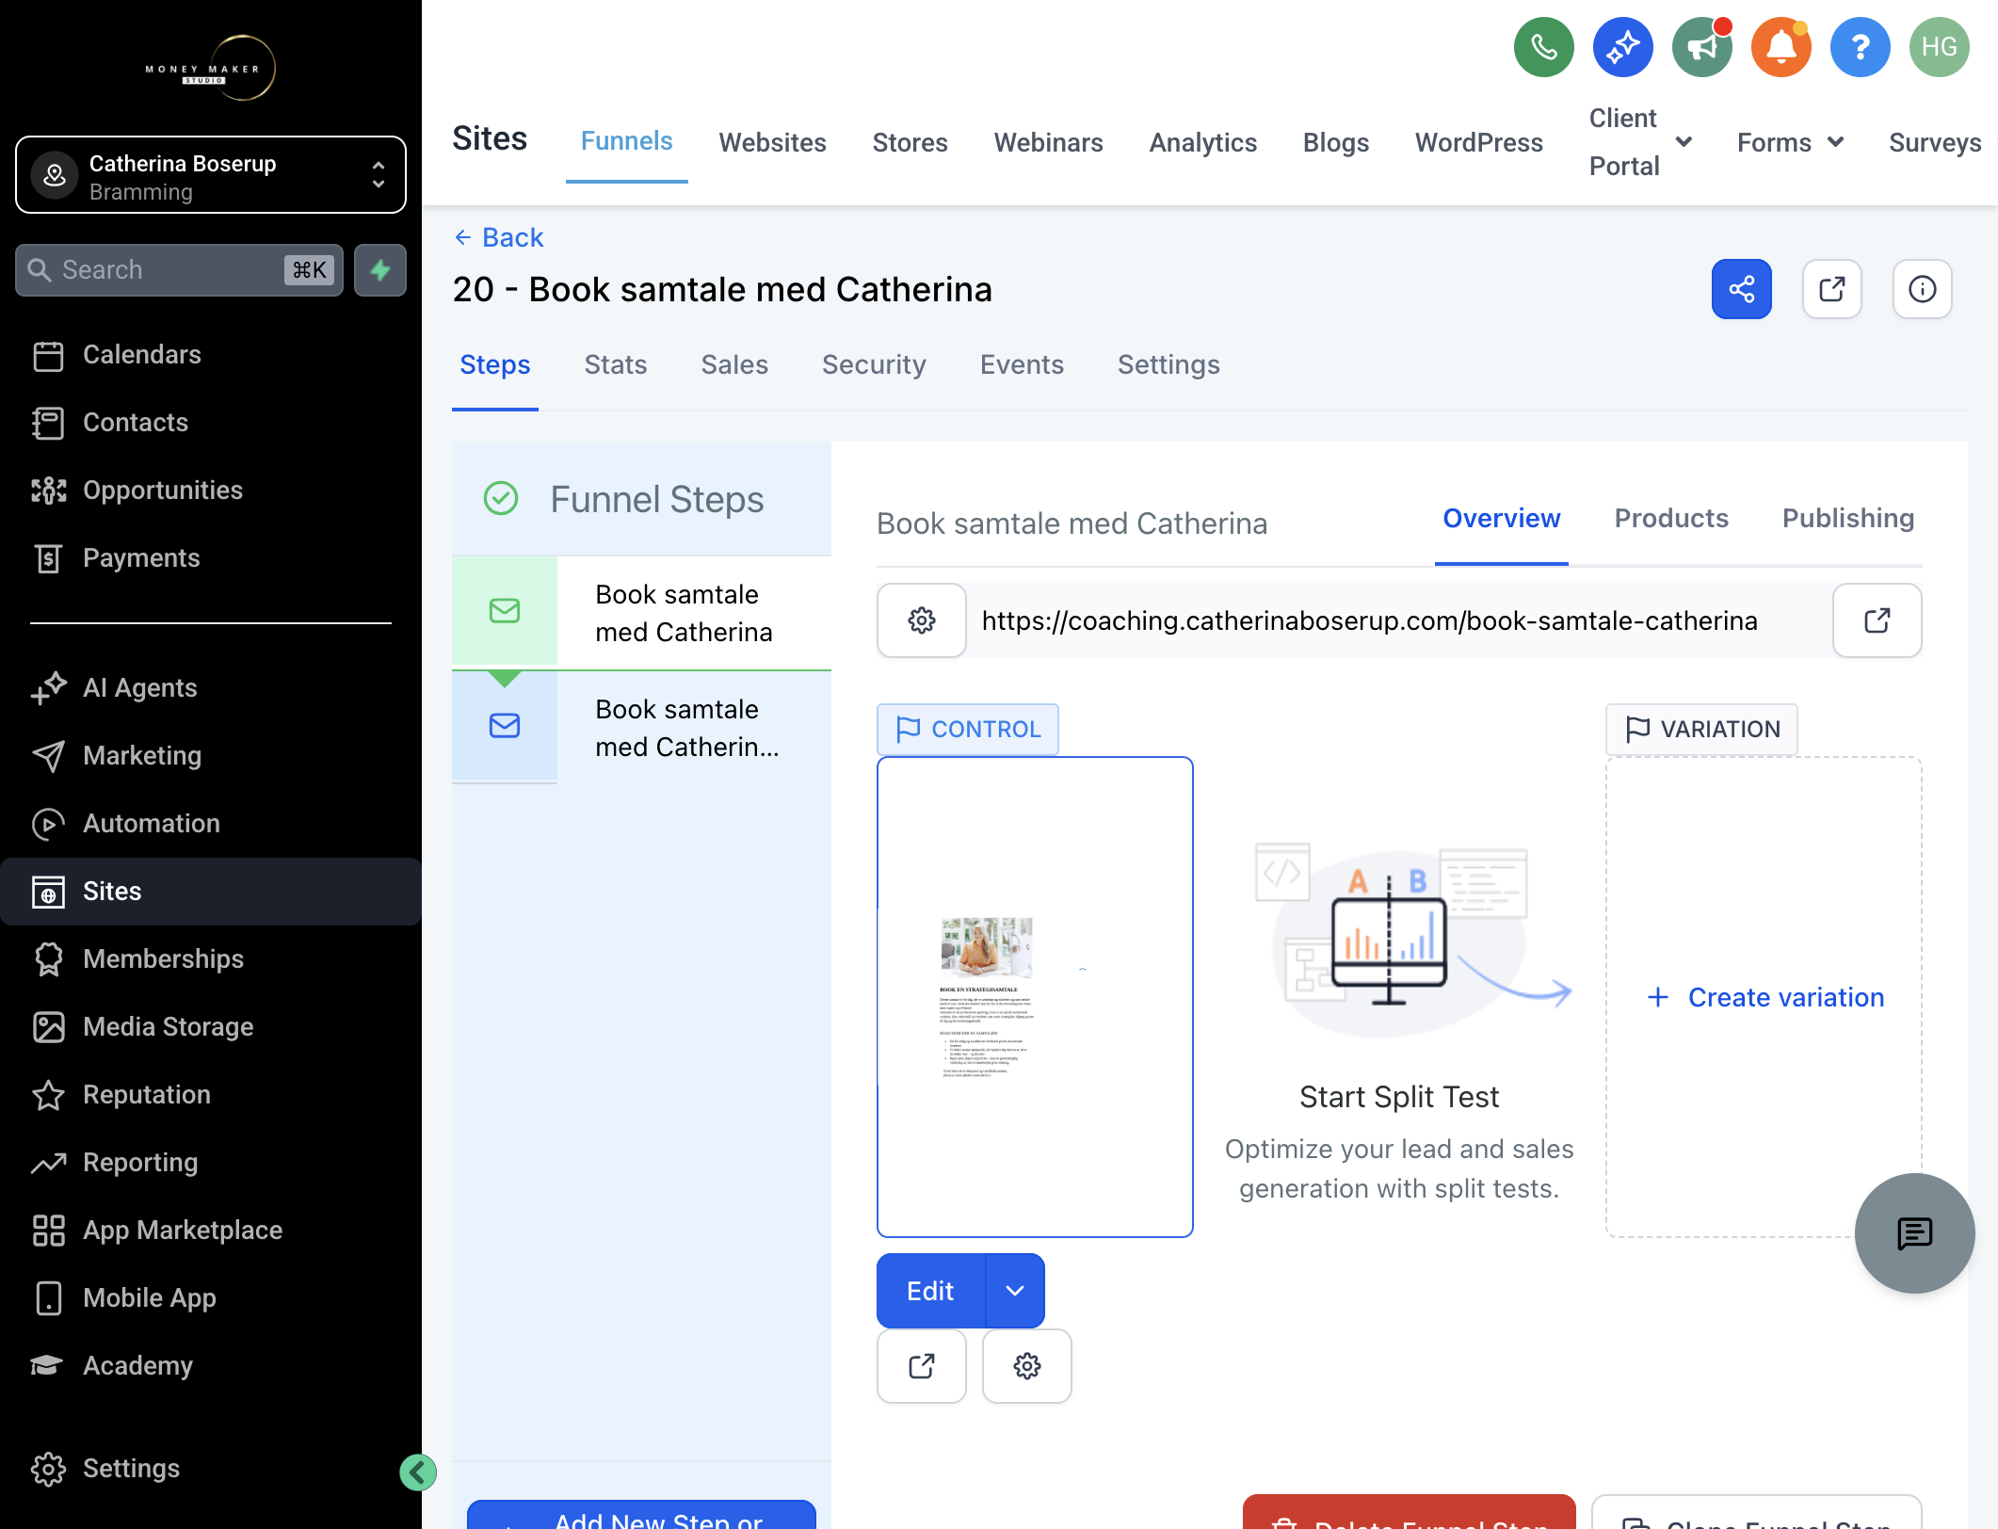
Task: Click the blue share funnel icon
Action: pos(1741,289)
